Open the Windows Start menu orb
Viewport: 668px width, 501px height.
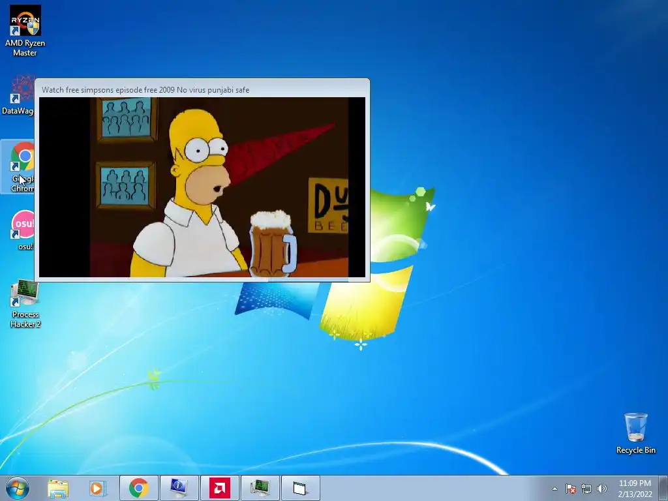pos(18,488)
